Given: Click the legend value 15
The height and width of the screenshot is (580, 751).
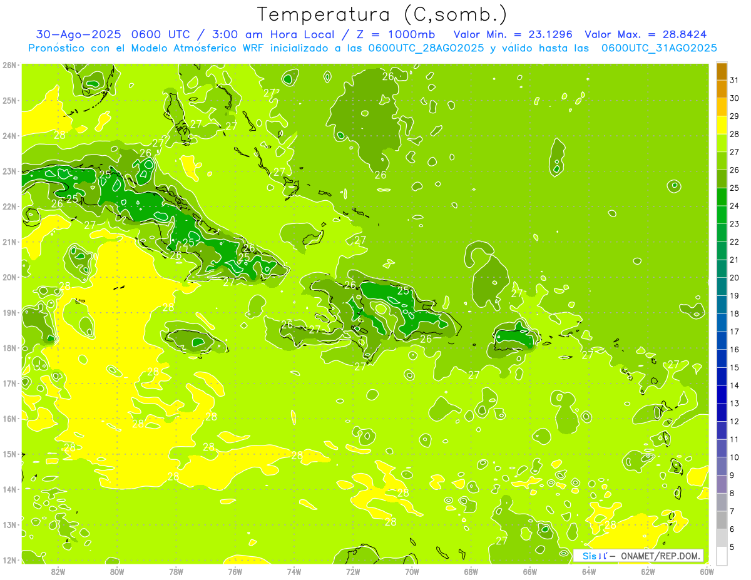Looking at the screenshot, I should [734, 367].
